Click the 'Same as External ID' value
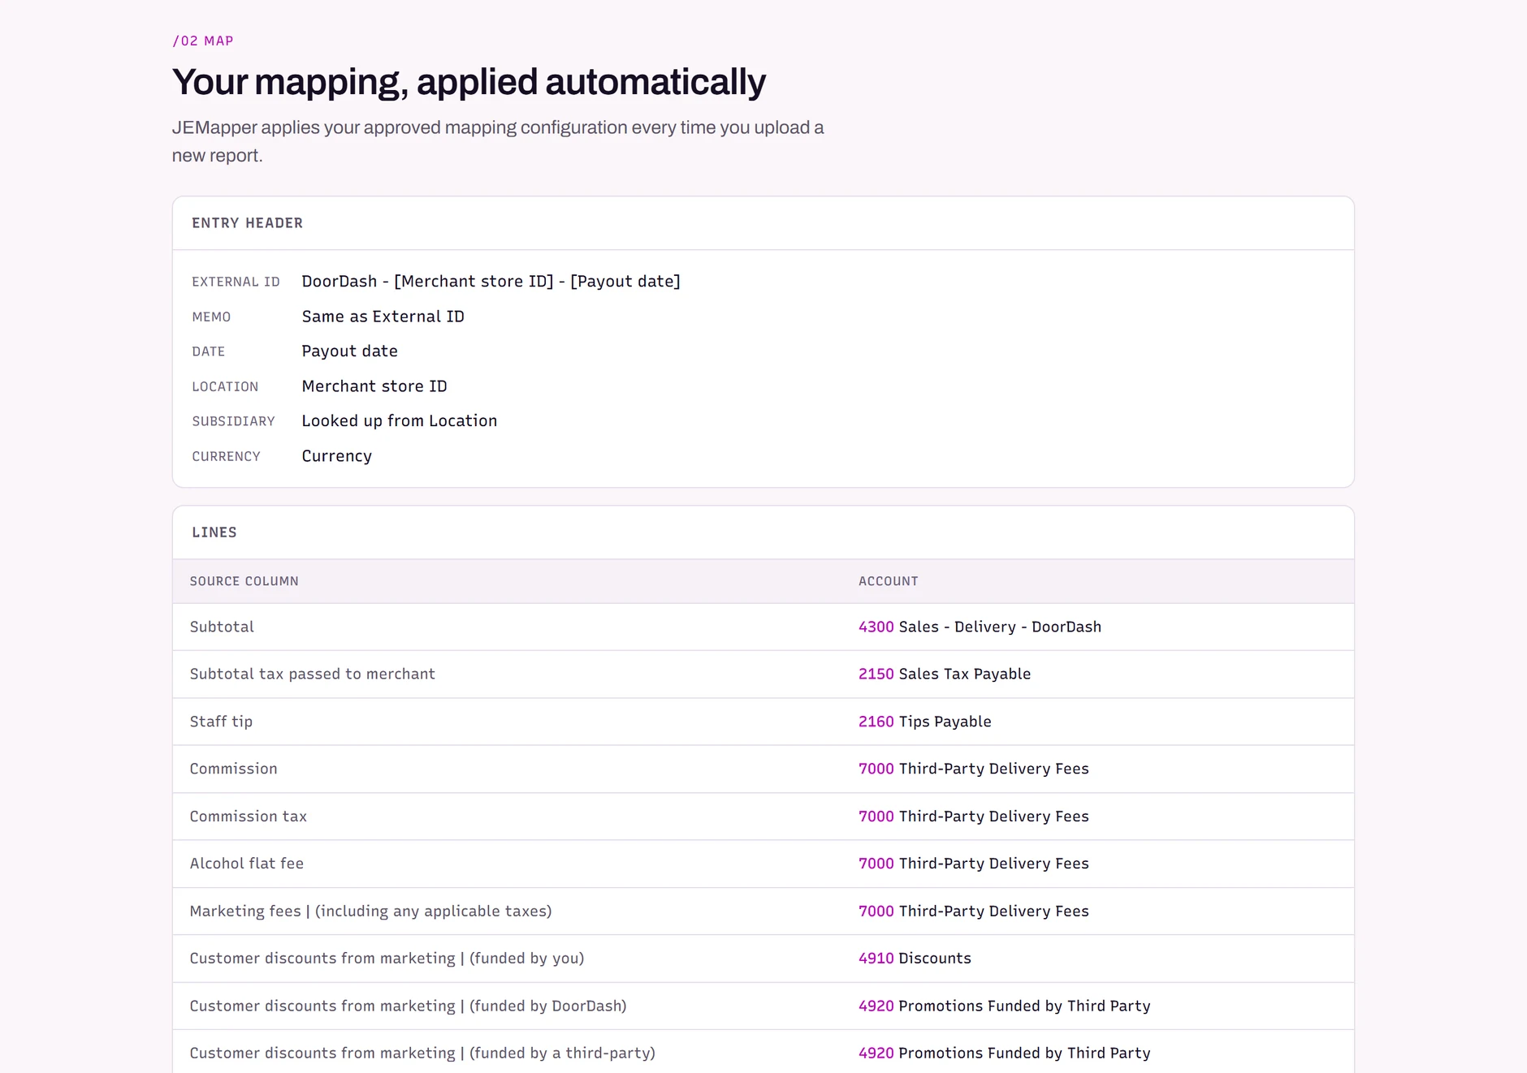The height and width of the screenshot is (1073, 1527). coord(383,317)
